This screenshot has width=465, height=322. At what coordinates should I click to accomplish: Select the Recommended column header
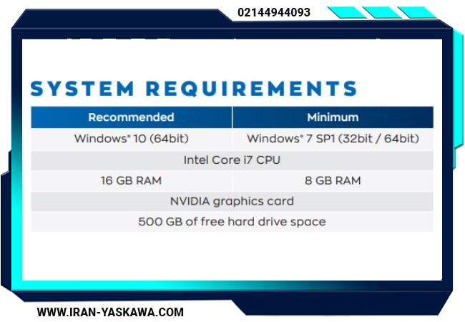[132, 117]
